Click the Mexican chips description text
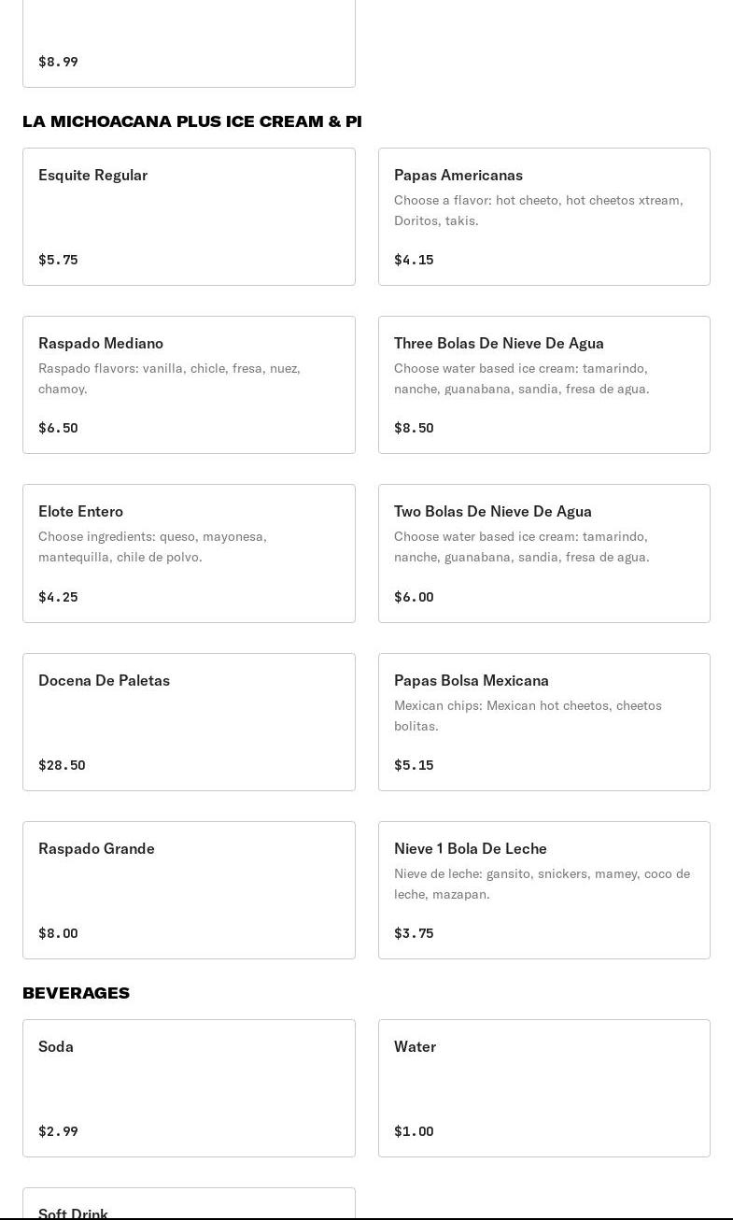This screenshot has height=1220, width=733. click(x=528, y=716)
